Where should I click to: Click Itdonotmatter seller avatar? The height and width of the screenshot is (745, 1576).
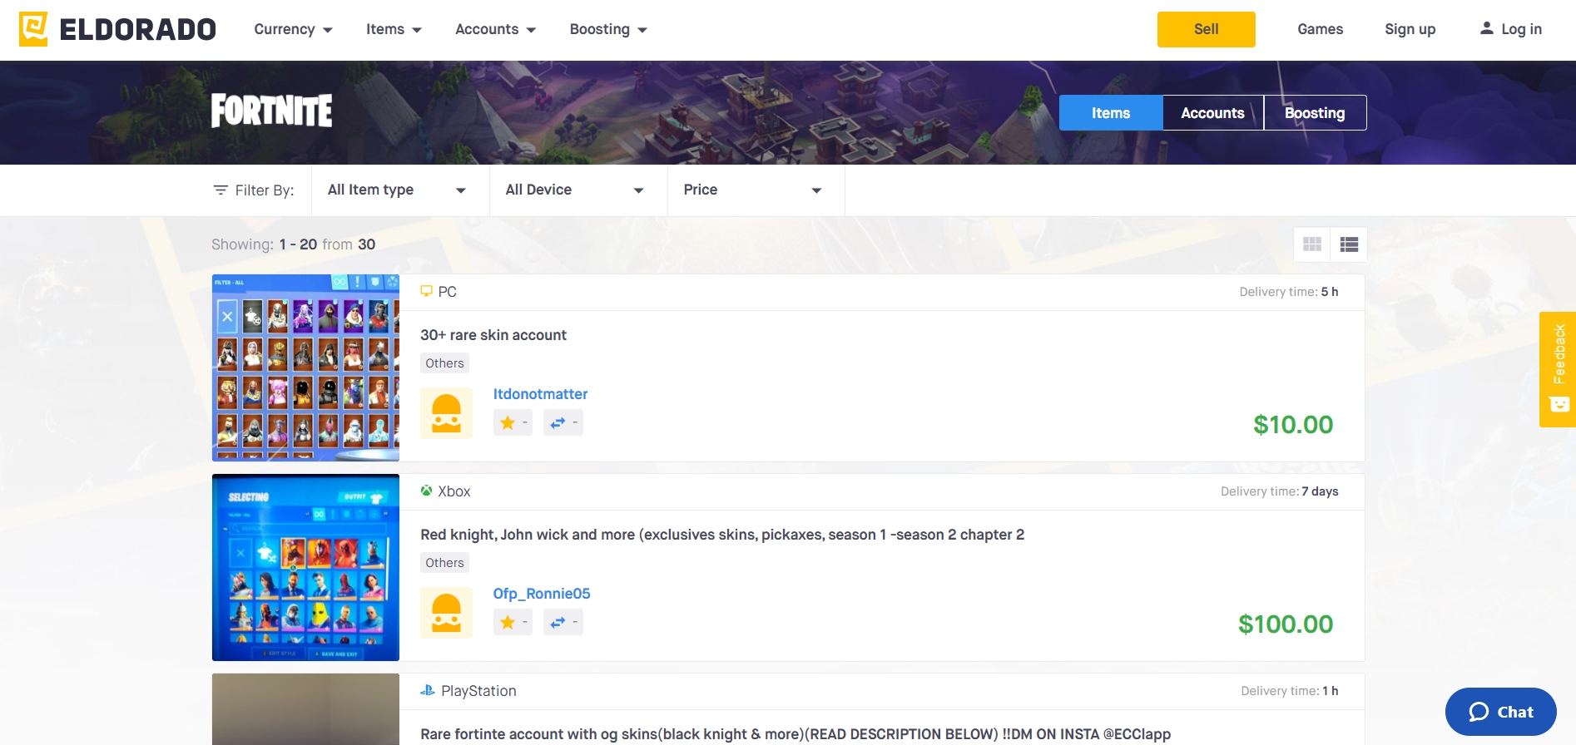446,413
